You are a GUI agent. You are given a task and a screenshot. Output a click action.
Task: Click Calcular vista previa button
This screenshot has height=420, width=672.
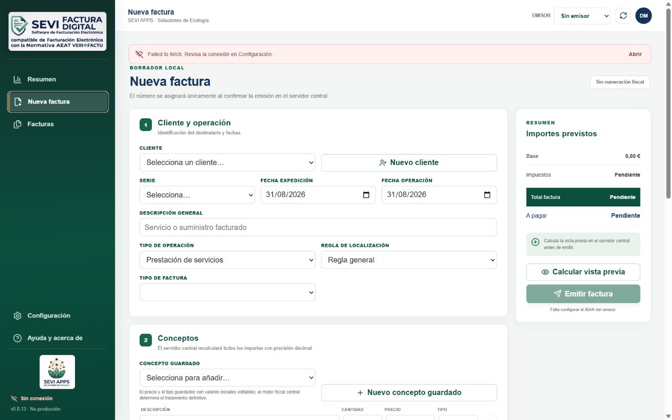point(583,272)
